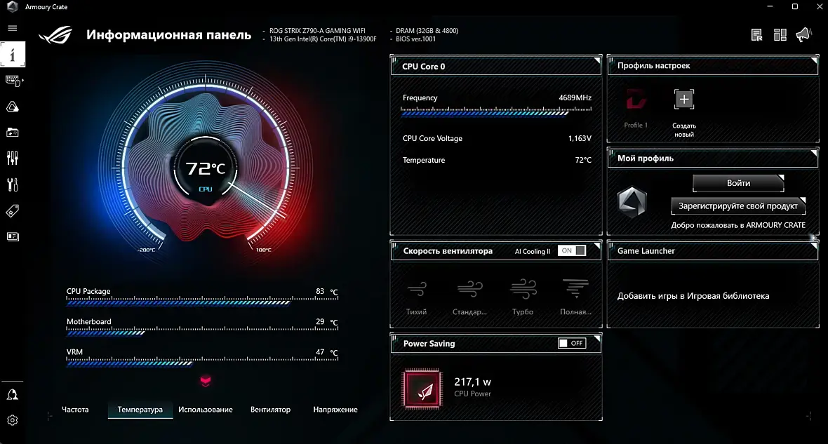This screenshot has width=828, height=444.
Task: Click the VRM temperature bar
Action: click(202, 362)
